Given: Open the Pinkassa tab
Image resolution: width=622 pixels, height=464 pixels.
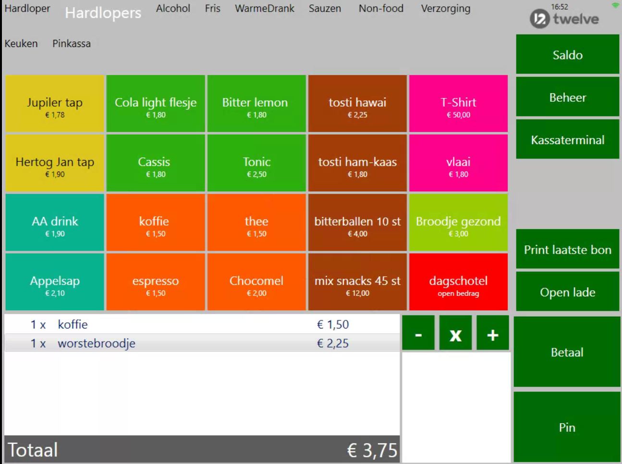Looking at the screenshot, I should point(72,44).
